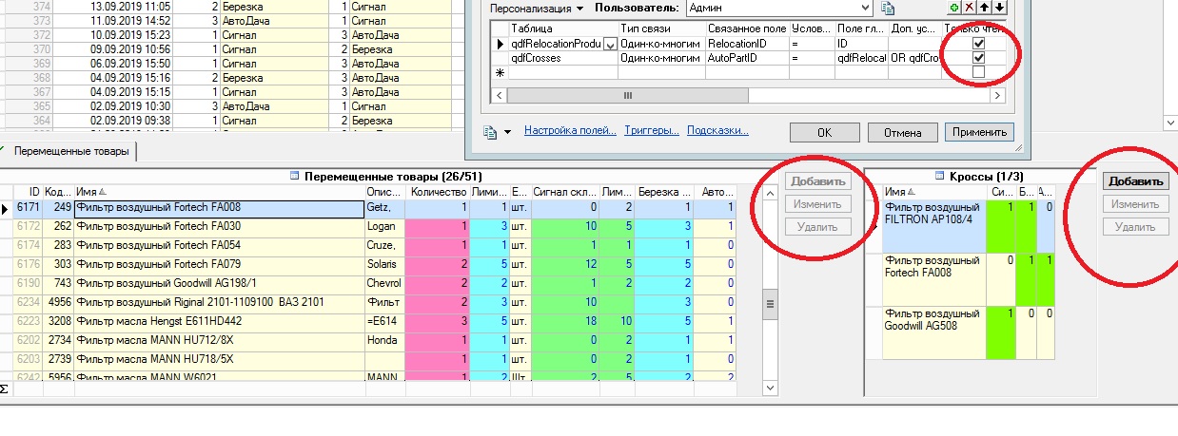1178x436 pixels.
Task: Open the qdfRelocationProdu table cell dropdown
Action: tap(610, 44)
